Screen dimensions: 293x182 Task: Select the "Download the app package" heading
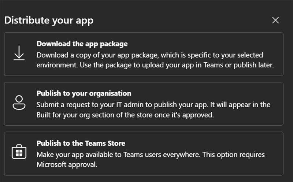click(82, 44)
